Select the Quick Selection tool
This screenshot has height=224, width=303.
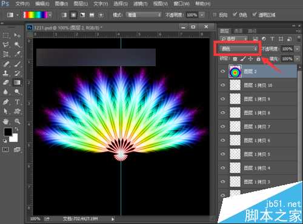point(17,45)
